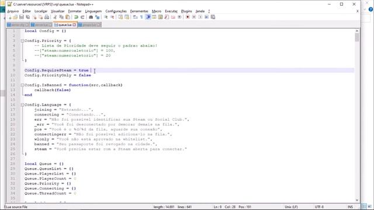The width and height of the screenshot is (374, 210).
Task: Click the Stop Recording macro icon
Action: tap(194, 17)
